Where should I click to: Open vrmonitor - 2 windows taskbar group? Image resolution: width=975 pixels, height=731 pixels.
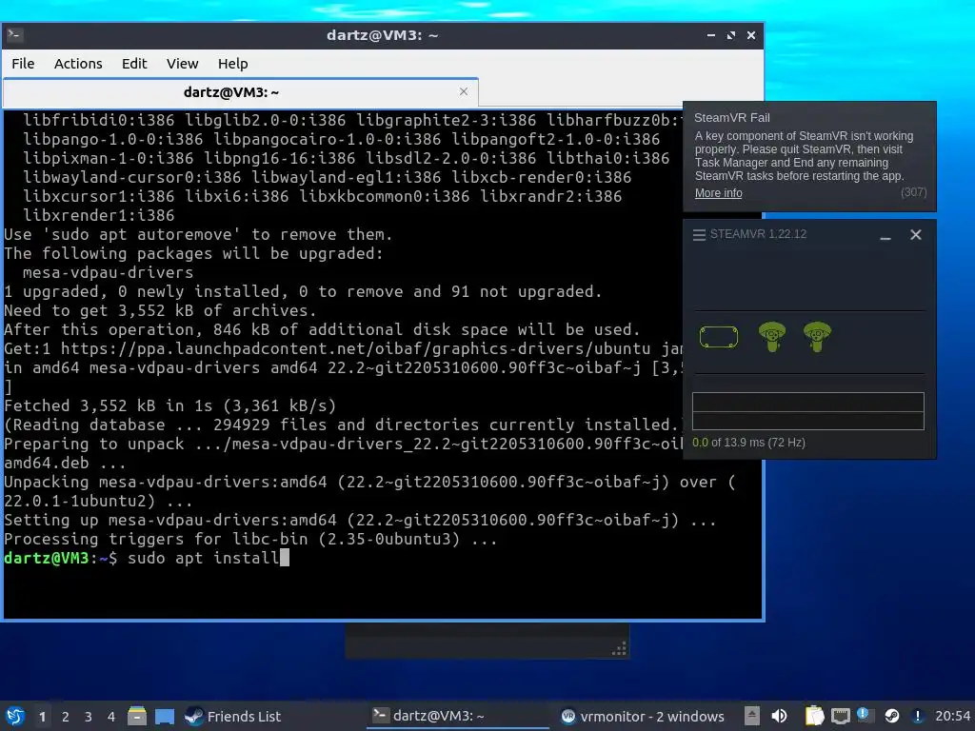pyautogui.click(x=643, y=716)
